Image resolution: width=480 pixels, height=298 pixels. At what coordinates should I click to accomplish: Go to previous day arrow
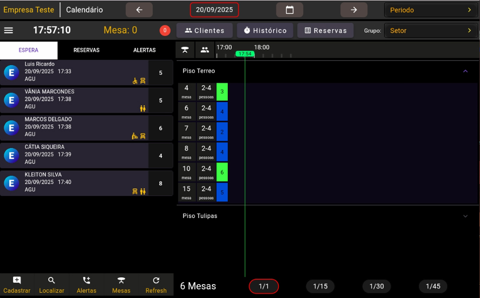[139, 10]
